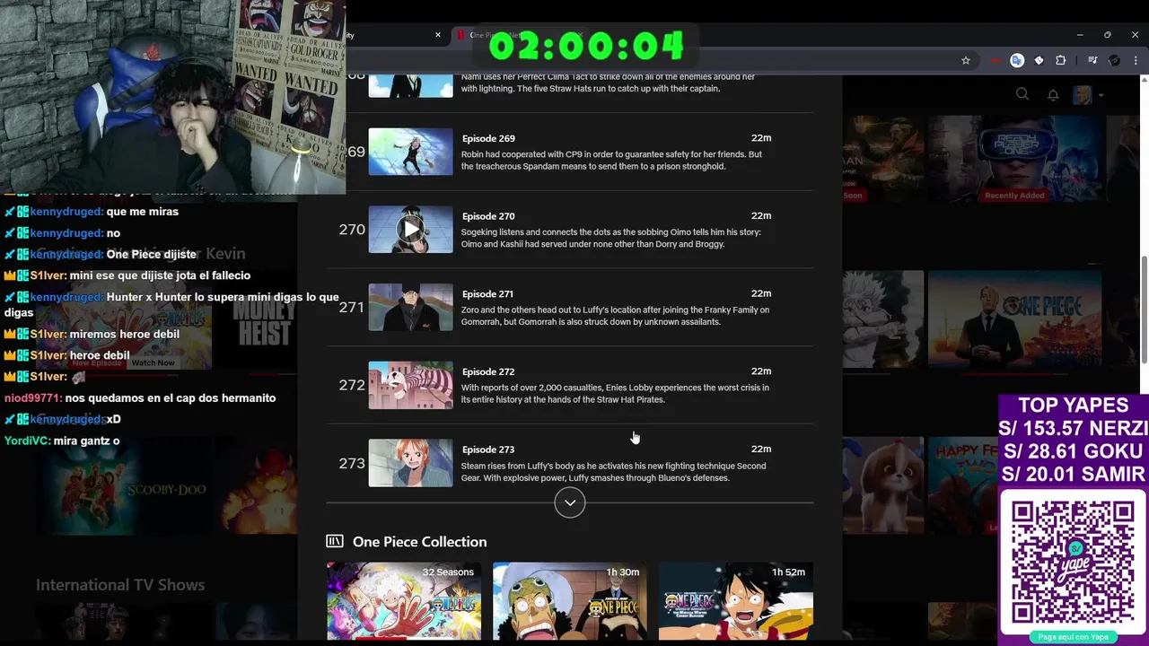Image resolution: width=1149 pixels, height=646 pixels.
Task: Open the 1h 52m One Piece movie card
Action: [736, 601]
